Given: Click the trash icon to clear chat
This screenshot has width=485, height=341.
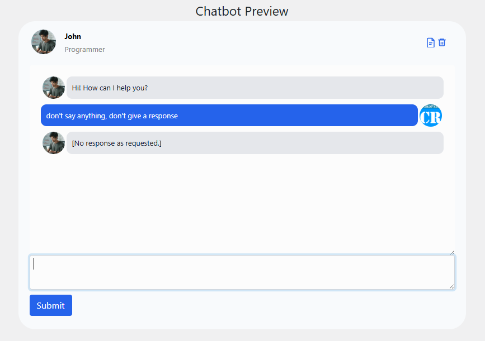Looking at the screenshot, I should (x=442, y=42).
